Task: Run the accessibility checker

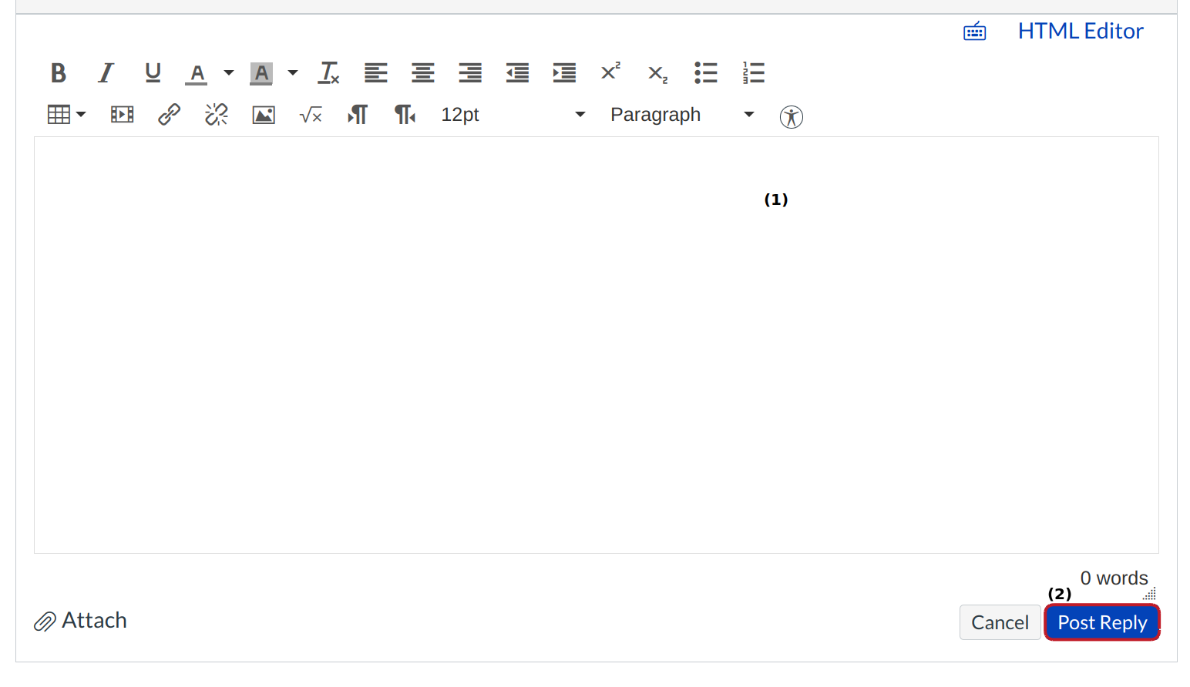Action: coord(791,116)
